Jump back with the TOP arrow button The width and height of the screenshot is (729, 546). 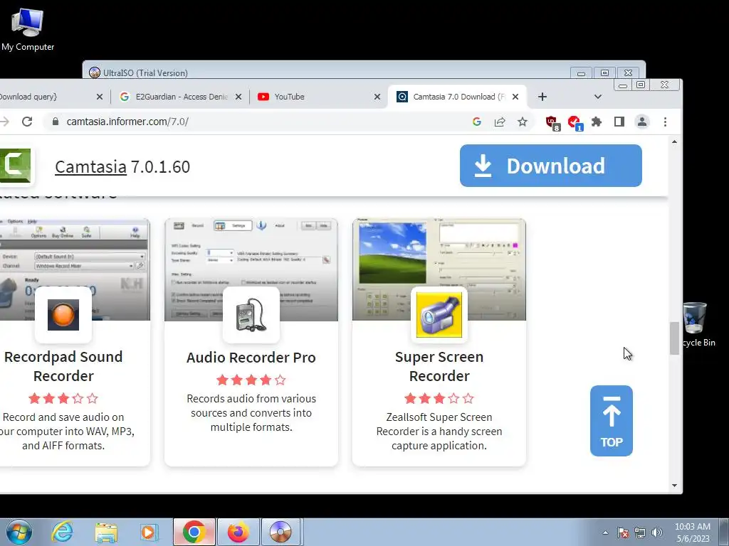click(611, 421)
